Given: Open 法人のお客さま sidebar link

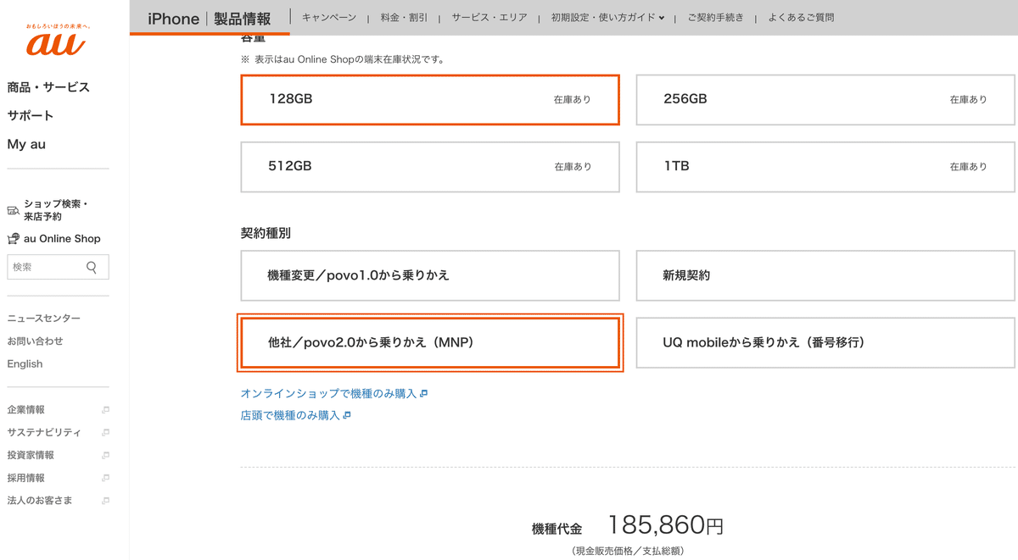Looking at the screenshot, I should (40, 501).
